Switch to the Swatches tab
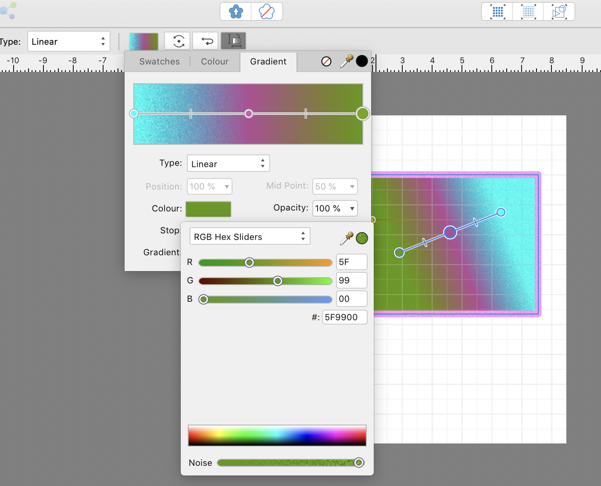Image resolution: width=601 pixels, height=486 pixels. click(x=159, y=61)
